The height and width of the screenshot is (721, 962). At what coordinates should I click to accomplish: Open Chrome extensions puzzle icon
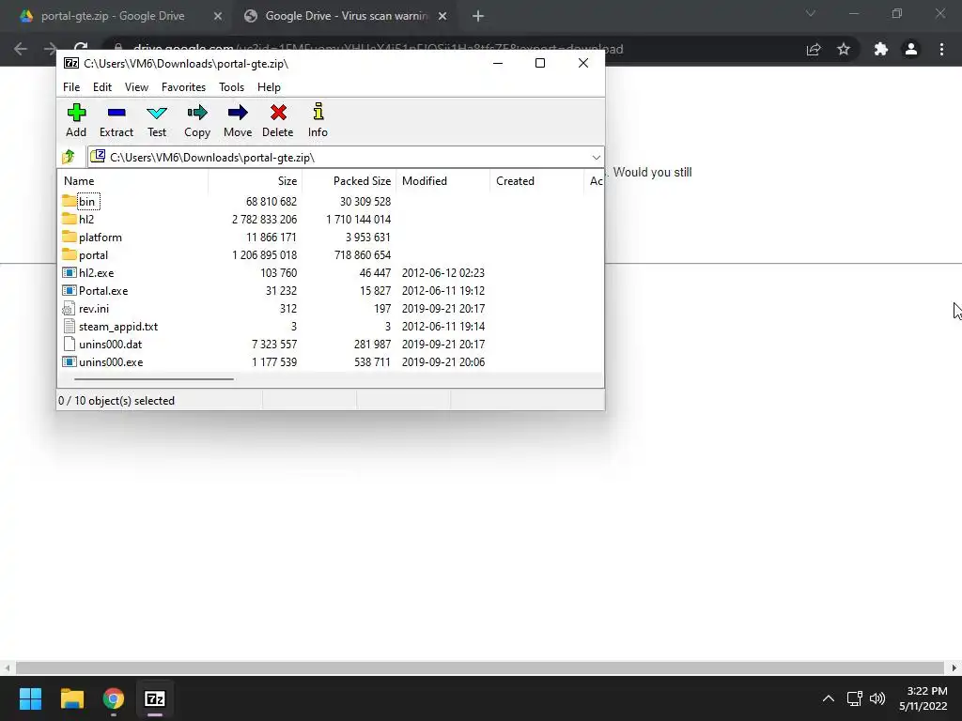point(881,49)
